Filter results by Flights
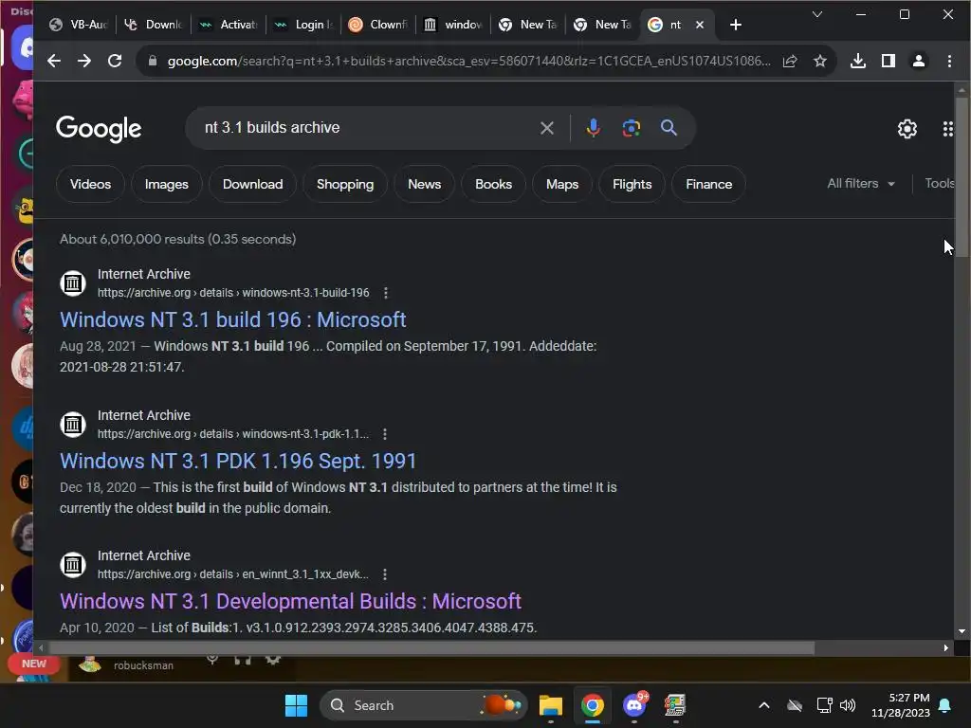Screen dimensions: 971x728 [632, 185]
